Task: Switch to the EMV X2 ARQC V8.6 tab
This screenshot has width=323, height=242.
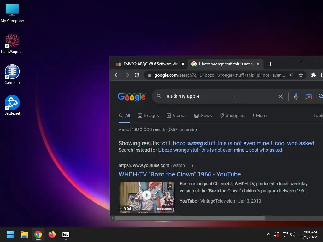Action: [151, 64]
